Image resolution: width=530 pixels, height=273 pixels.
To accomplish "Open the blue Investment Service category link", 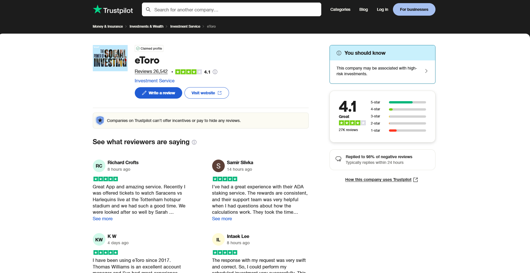I will (x=154, y=81).
